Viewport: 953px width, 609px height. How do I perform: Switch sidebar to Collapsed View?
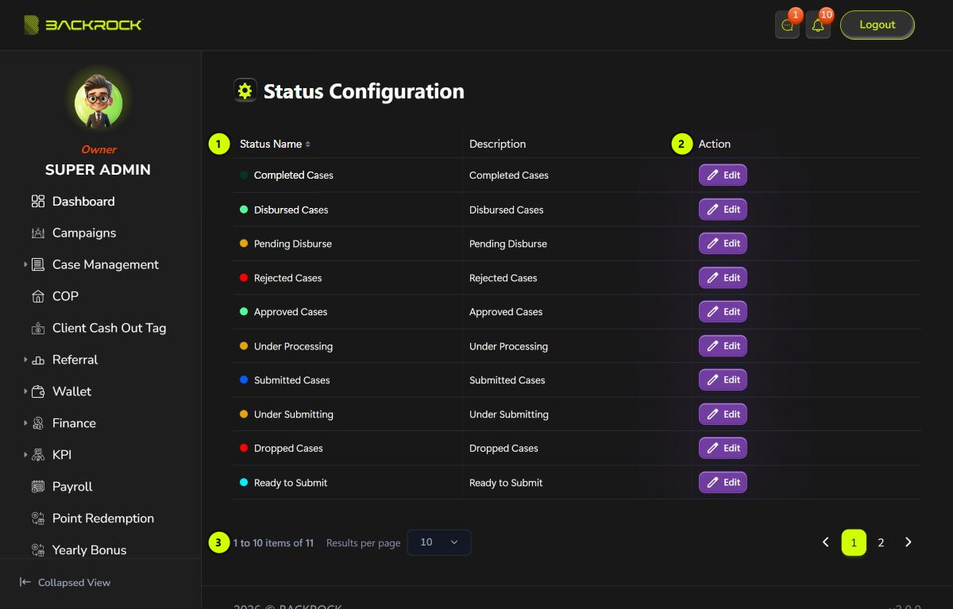point(65,582)
